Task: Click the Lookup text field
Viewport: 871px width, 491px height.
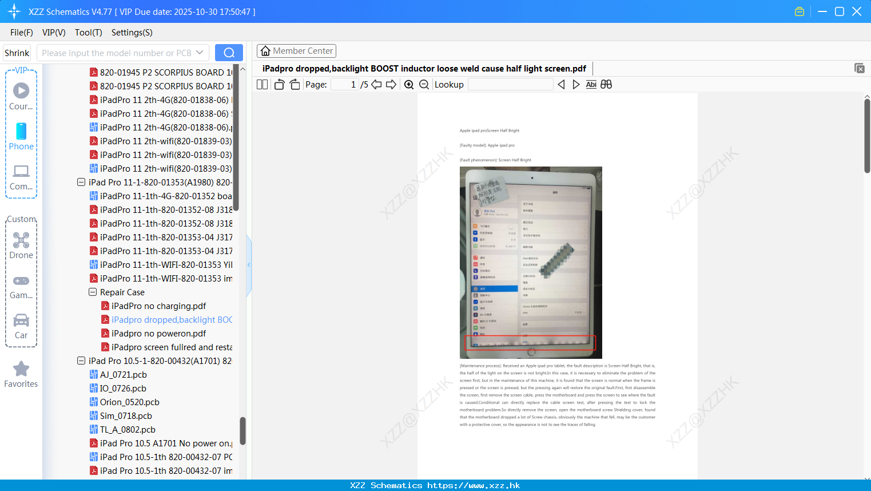Action: (x=511, y=84)
